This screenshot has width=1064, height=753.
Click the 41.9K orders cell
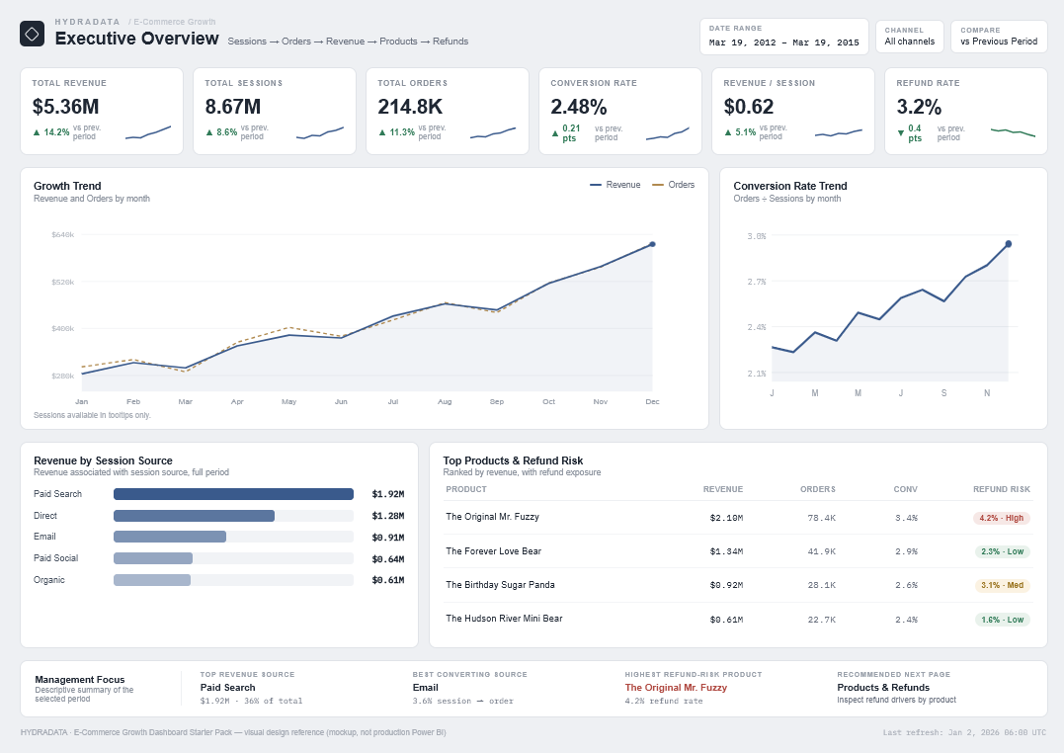point(822,552)
